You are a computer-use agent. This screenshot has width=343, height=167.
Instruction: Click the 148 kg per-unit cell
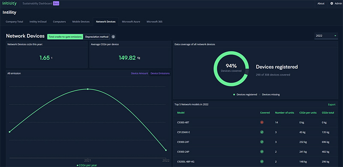[303, 161]
